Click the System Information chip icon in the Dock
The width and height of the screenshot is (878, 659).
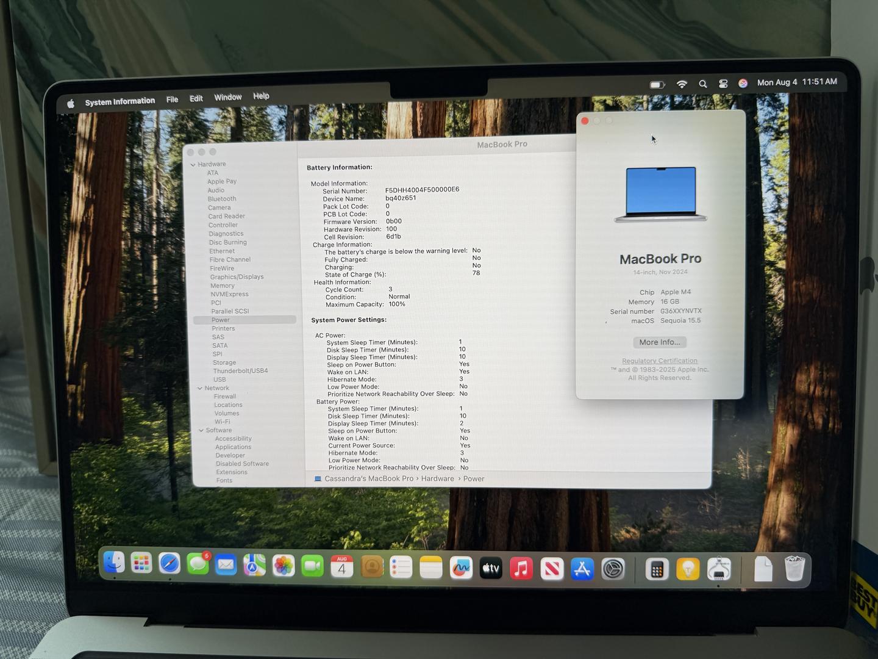[x=719, y=569]
